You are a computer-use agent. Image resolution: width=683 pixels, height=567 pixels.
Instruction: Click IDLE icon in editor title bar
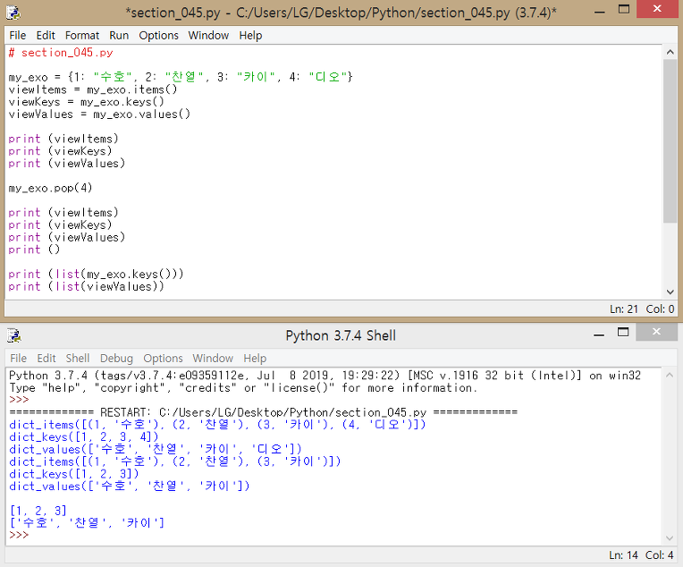coord(13,13)
